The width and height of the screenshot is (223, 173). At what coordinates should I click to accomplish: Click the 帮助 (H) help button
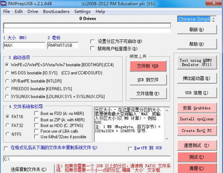click(197, 44)
